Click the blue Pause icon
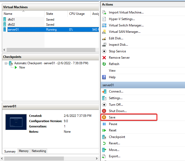The height and width of the screenshot is (161, 185). (104, 124)
